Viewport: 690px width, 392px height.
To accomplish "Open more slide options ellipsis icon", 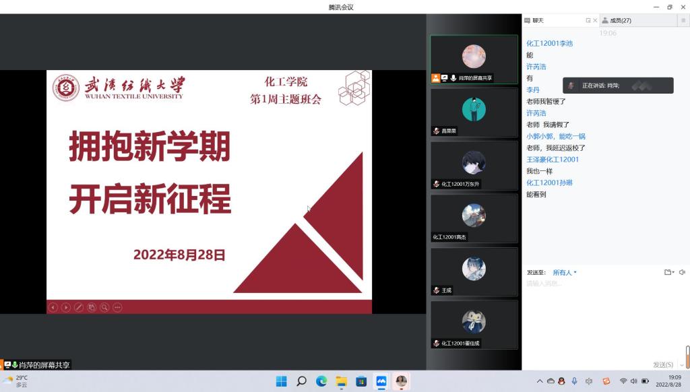I will point(117,307).
